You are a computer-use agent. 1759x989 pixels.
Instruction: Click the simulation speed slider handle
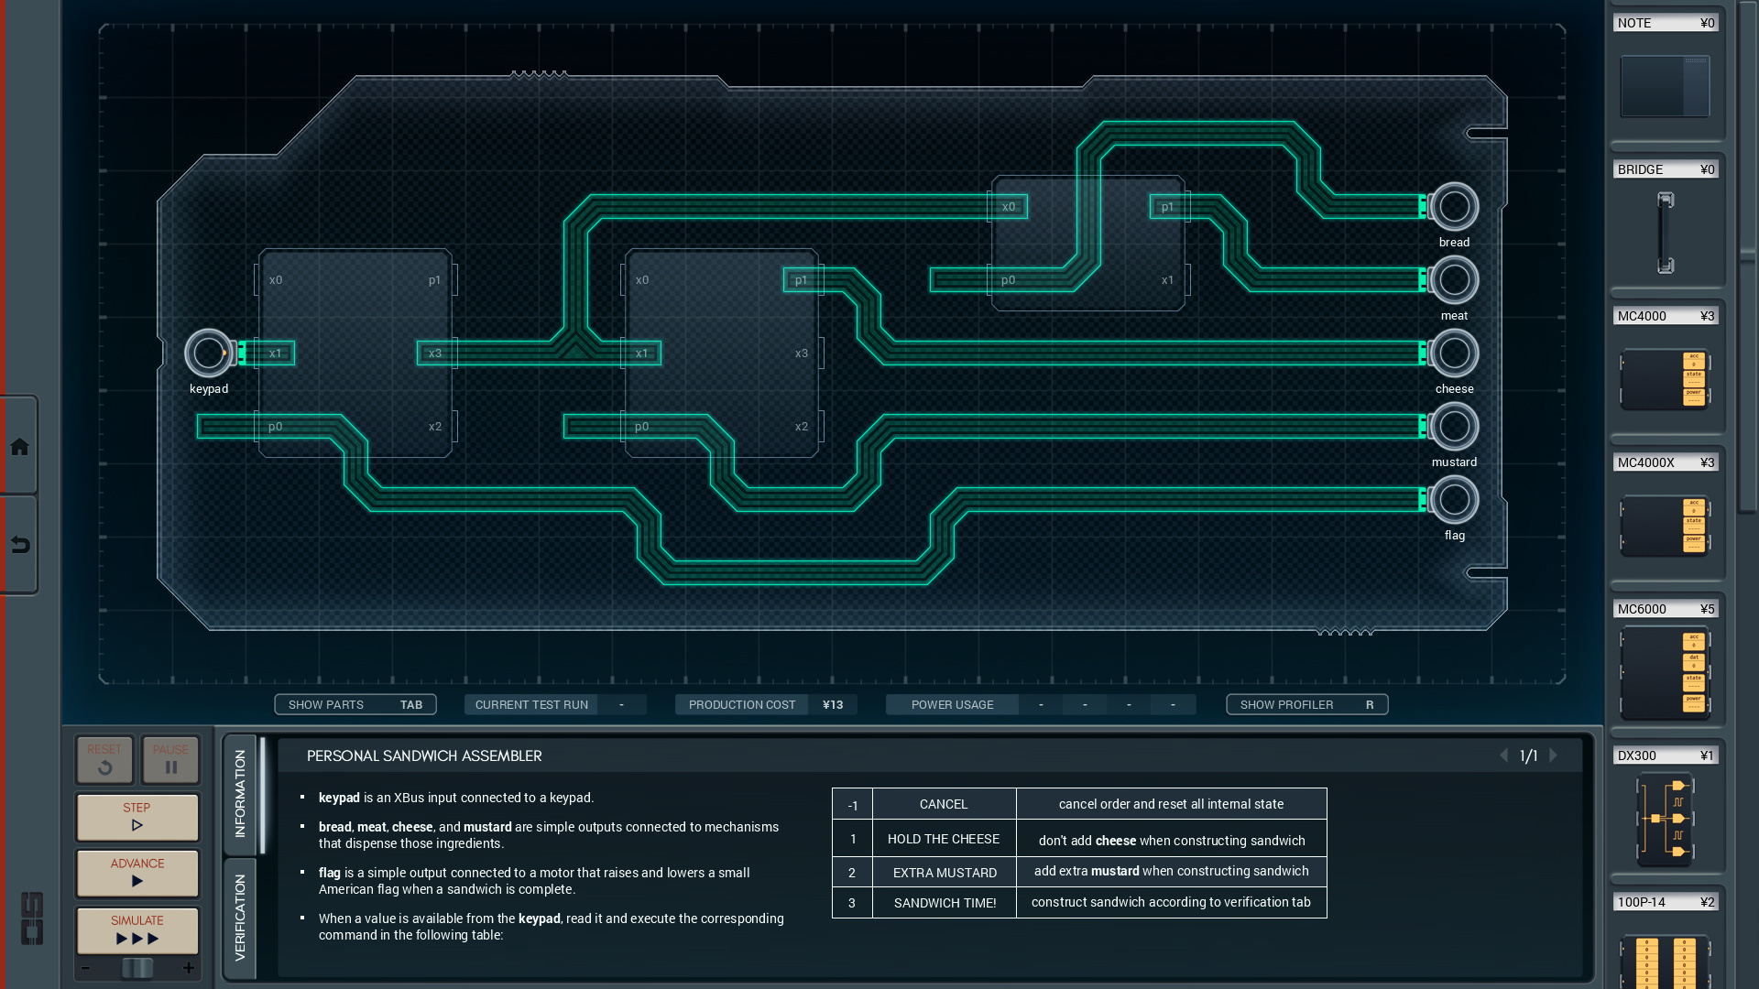[137, 968]
